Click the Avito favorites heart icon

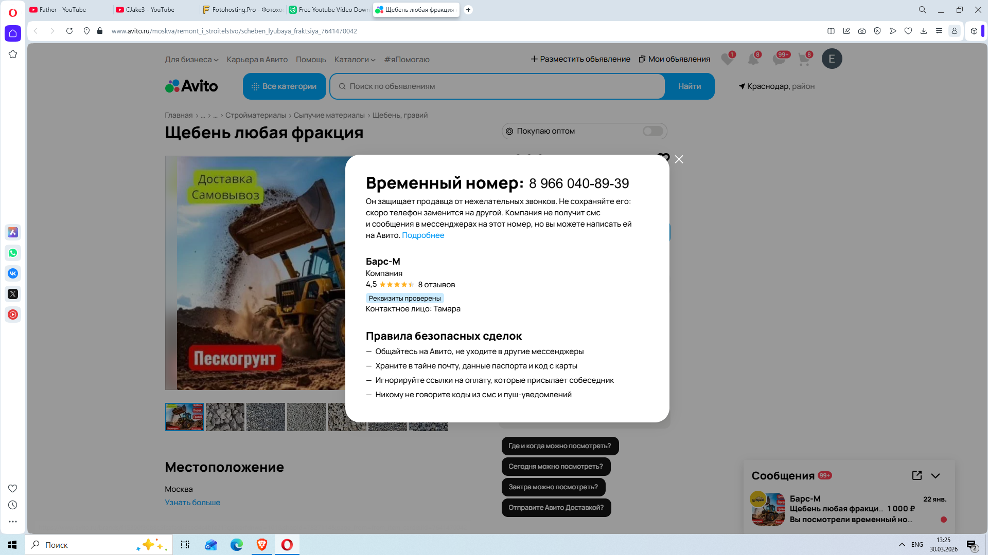(727, 59)
